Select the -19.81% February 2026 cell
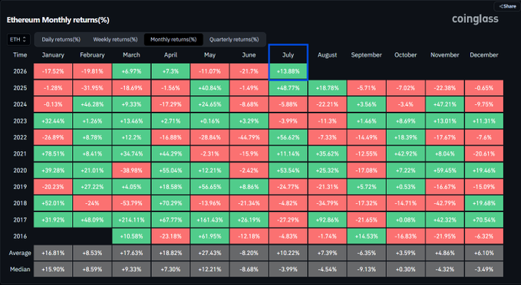521x285 pixels. point(92,71)
